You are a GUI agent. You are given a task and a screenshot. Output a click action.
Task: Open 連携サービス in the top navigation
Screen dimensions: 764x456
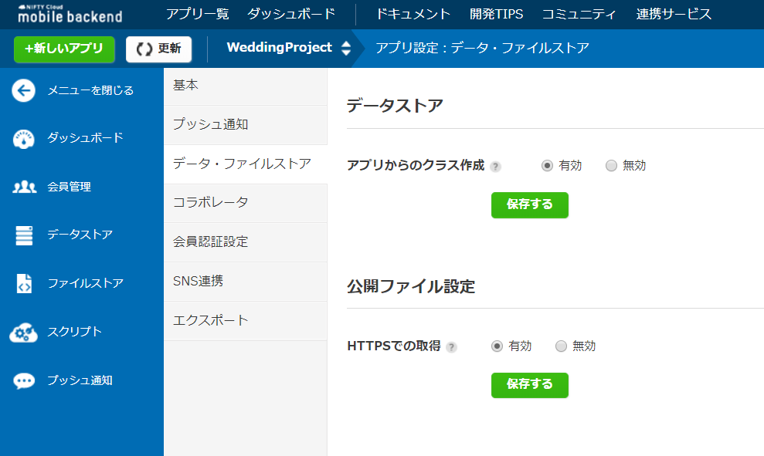click(x=674, y=14)
